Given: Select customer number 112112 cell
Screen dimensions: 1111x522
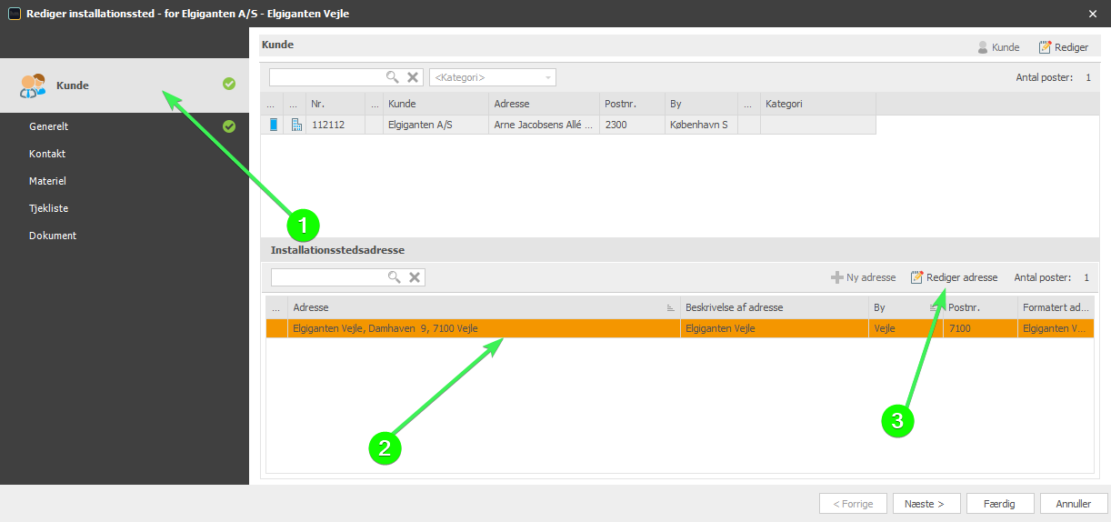Looking at the screenshot, I should [x=335, y=125].
